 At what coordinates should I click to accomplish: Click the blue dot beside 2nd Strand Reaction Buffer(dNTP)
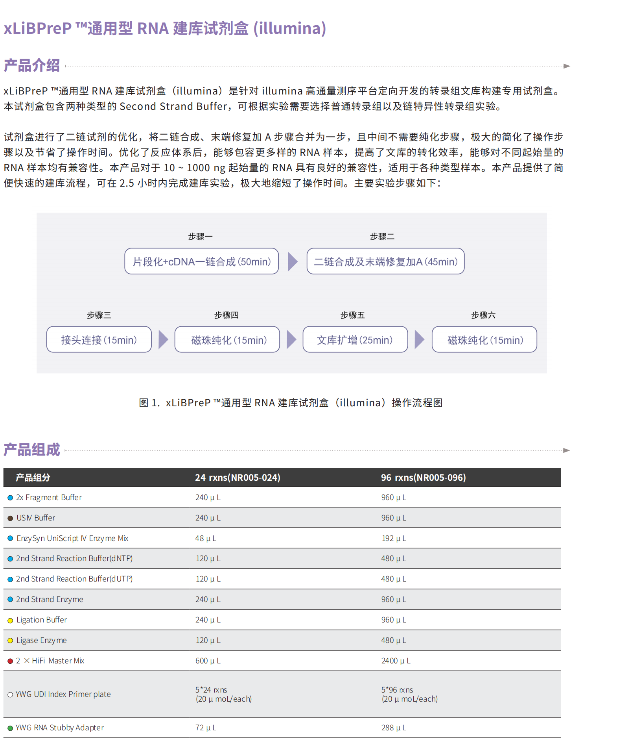pos(10,559)
